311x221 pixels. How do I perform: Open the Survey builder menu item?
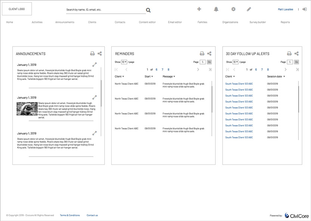tap(258, 22)
